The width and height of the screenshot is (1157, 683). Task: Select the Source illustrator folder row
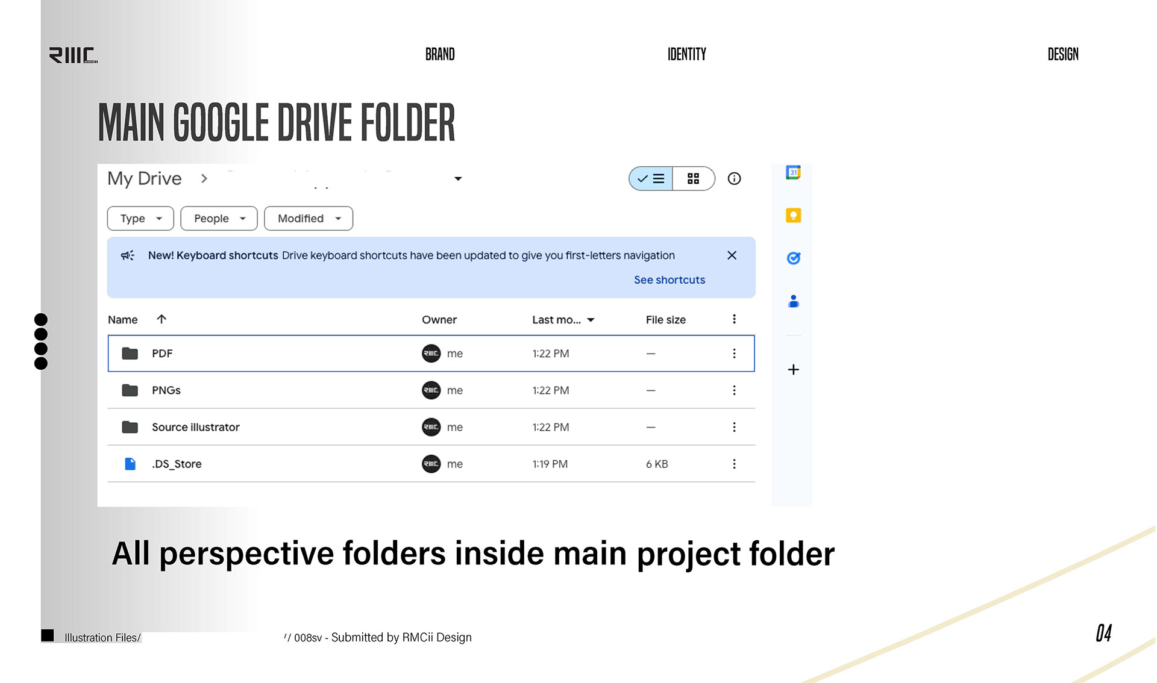click(x=196, y=427)
